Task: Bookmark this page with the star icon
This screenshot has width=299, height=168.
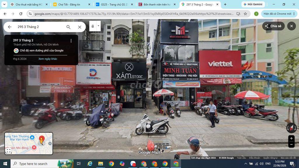Action: point(245,14)
